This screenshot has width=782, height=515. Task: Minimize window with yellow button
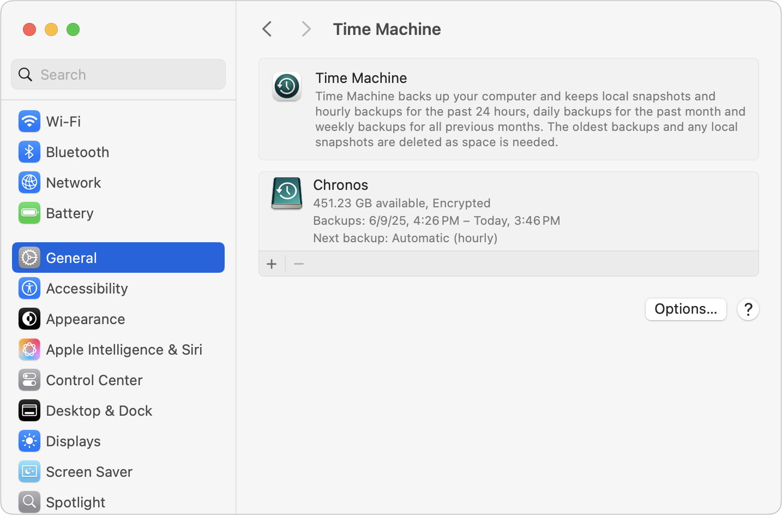pyautogui.click(x=51, y=29)
